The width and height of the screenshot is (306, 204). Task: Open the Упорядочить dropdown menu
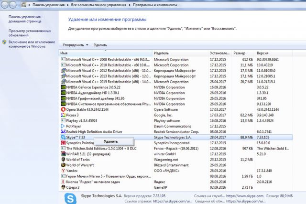tap(76, 45)
